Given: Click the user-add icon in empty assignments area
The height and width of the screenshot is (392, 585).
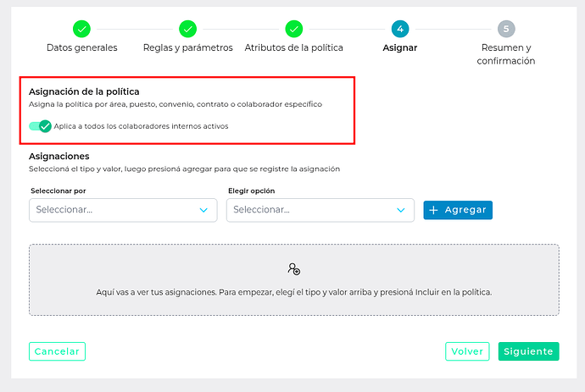Looking at the screenshot, I should (293, 269).
